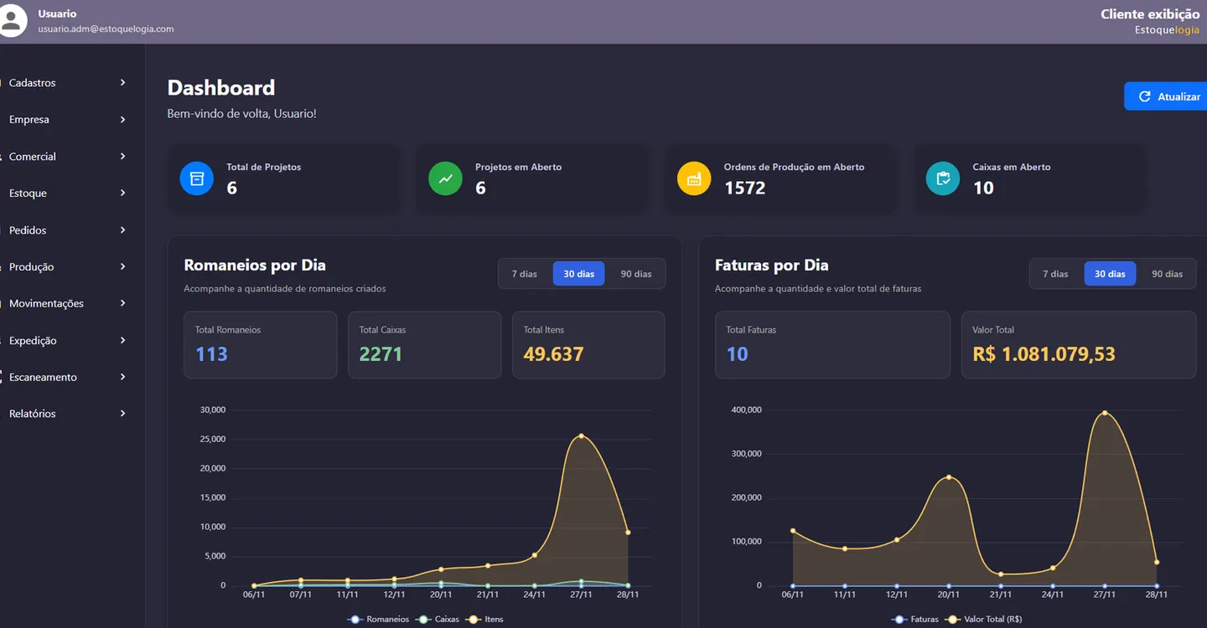Click the Estoquelogia brand name in header
The width and height of the screenshot is (1207, 628).
coord(1167,30)
